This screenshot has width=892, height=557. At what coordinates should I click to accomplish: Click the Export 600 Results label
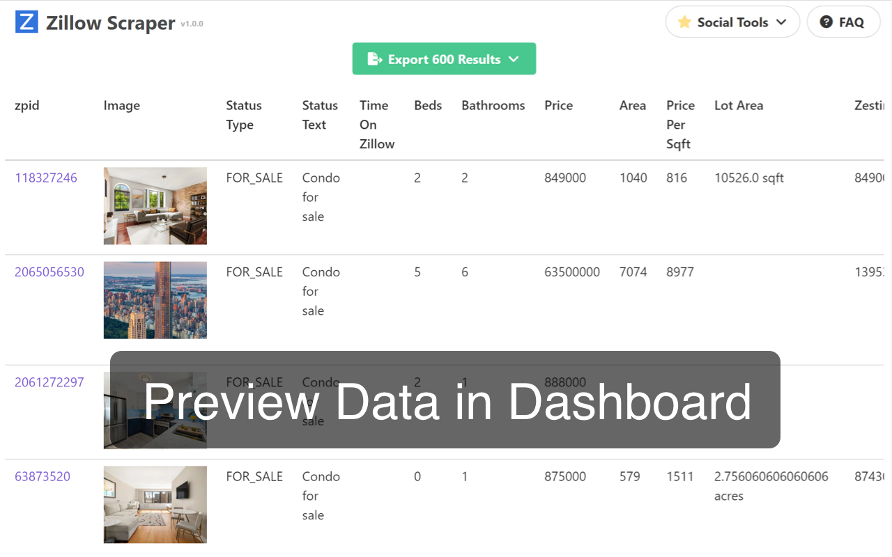444,59
